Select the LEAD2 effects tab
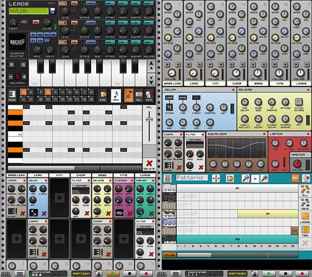 (x=145, y=175)
